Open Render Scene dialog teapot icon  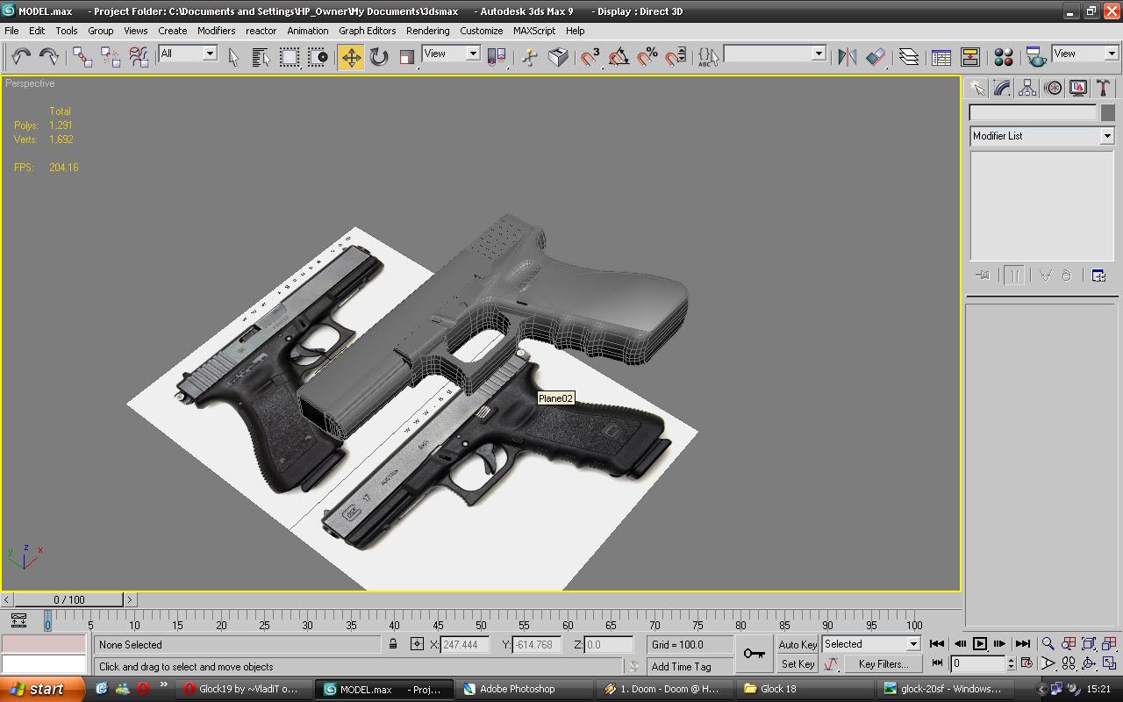pyautogui.click(x=1036, y=57)
